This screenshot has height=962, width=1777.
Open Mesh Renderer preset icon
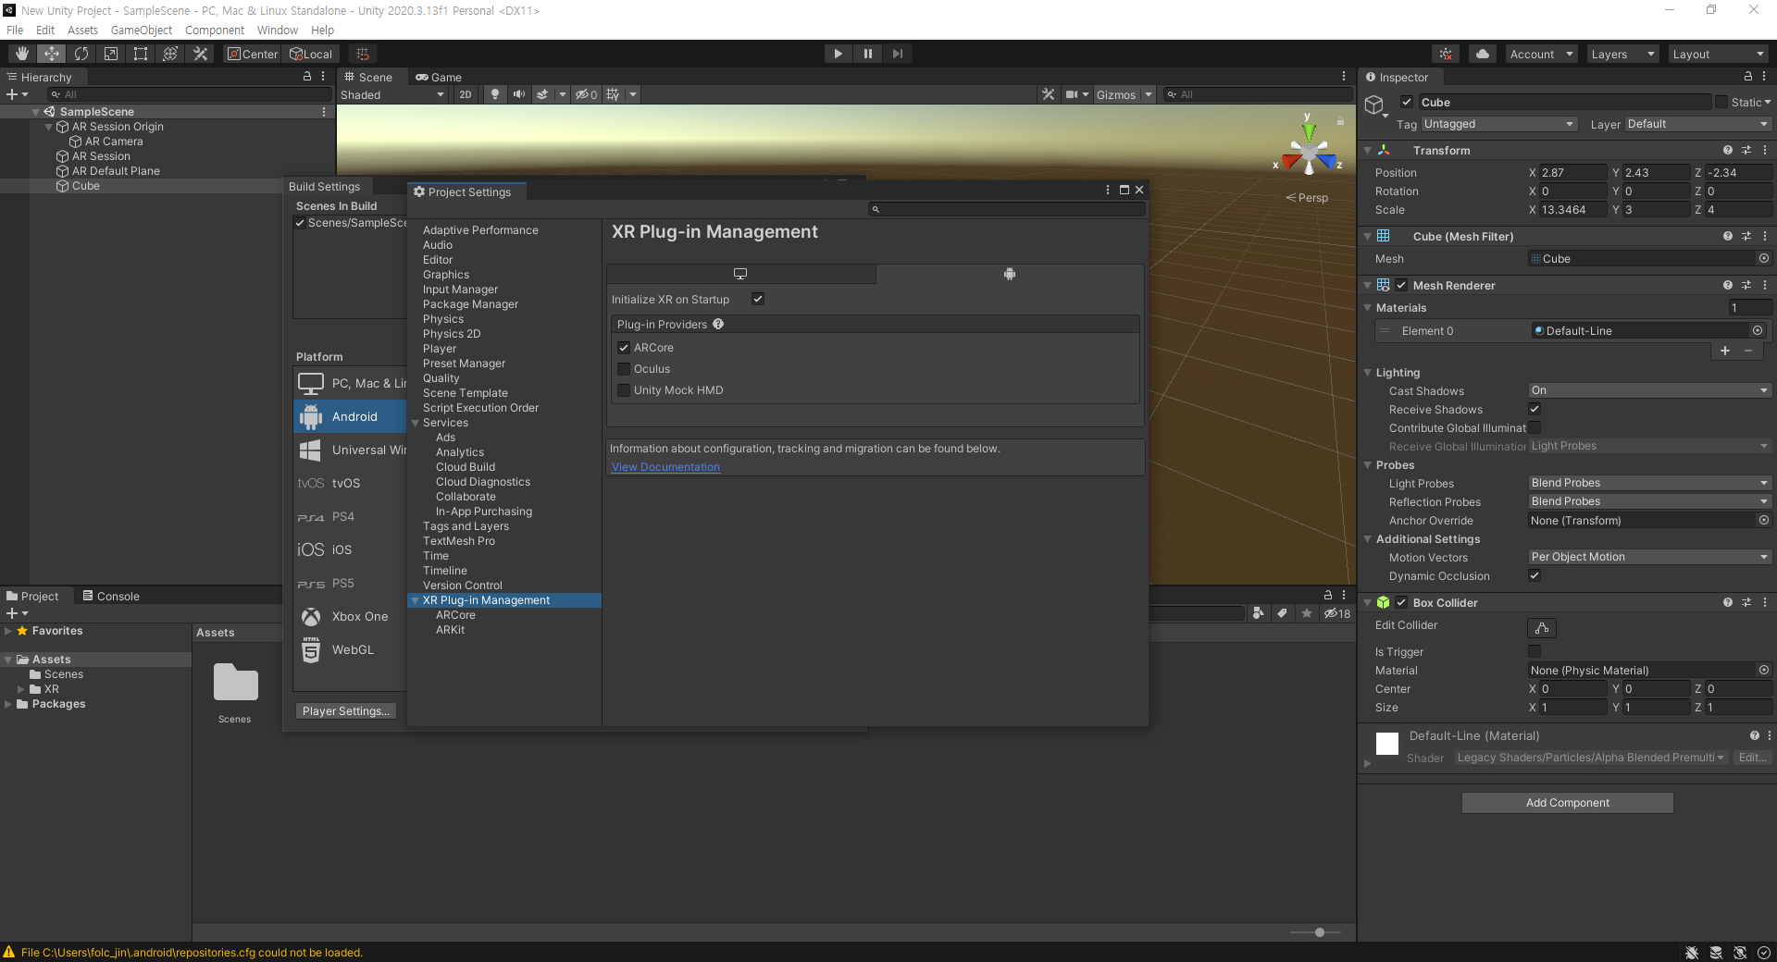[1746, 285]
